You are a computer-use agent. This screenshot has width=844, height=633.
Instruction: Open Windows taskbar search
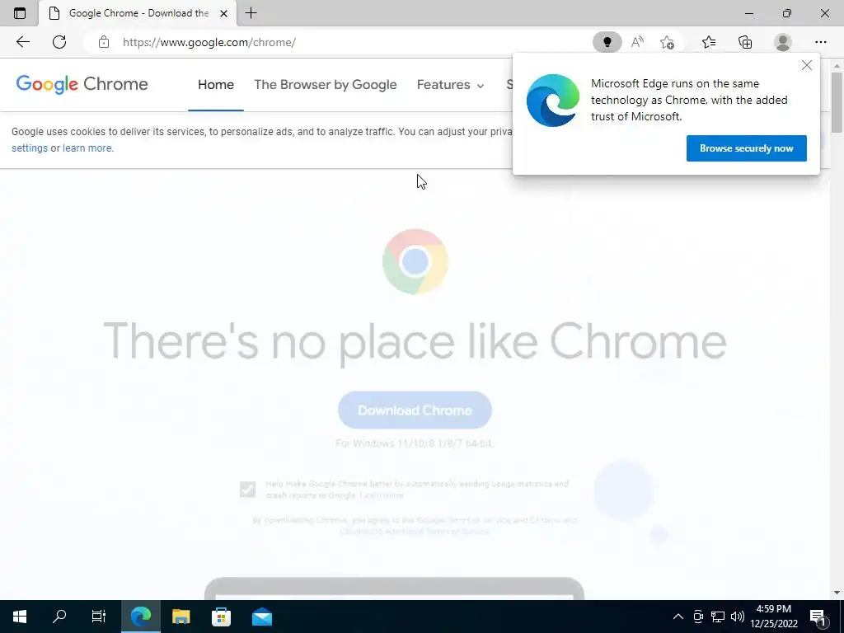tap(59, 617)
